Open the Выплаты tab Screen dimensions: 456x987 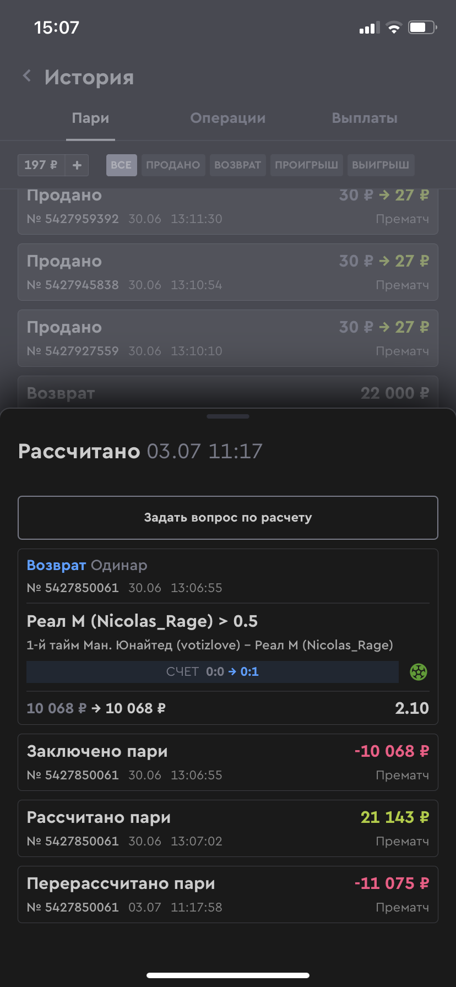365,118
